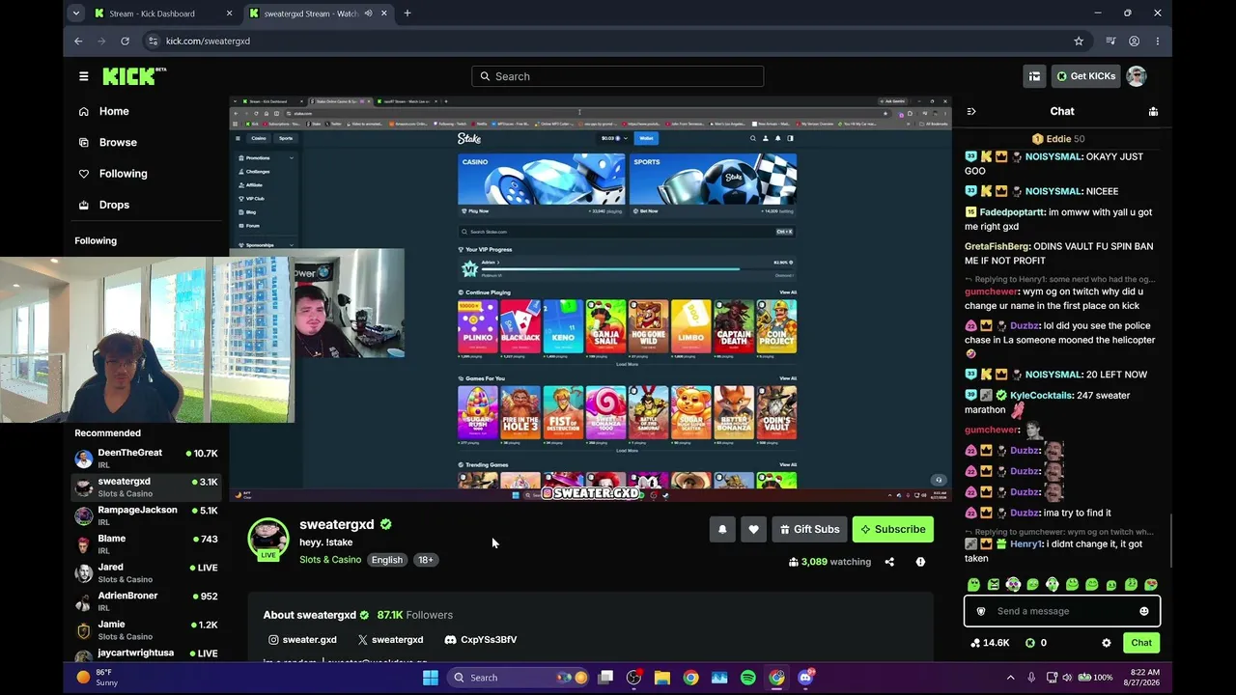Share the sweatergxd stream
Viewport: 1236px width, 695px height.
[x=889, y=562]
